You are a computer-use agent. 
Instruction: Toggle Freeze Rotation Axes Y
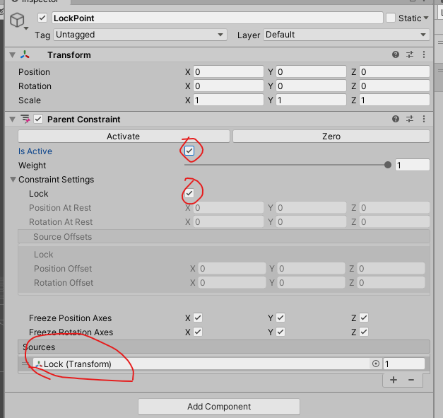(280, 332)
